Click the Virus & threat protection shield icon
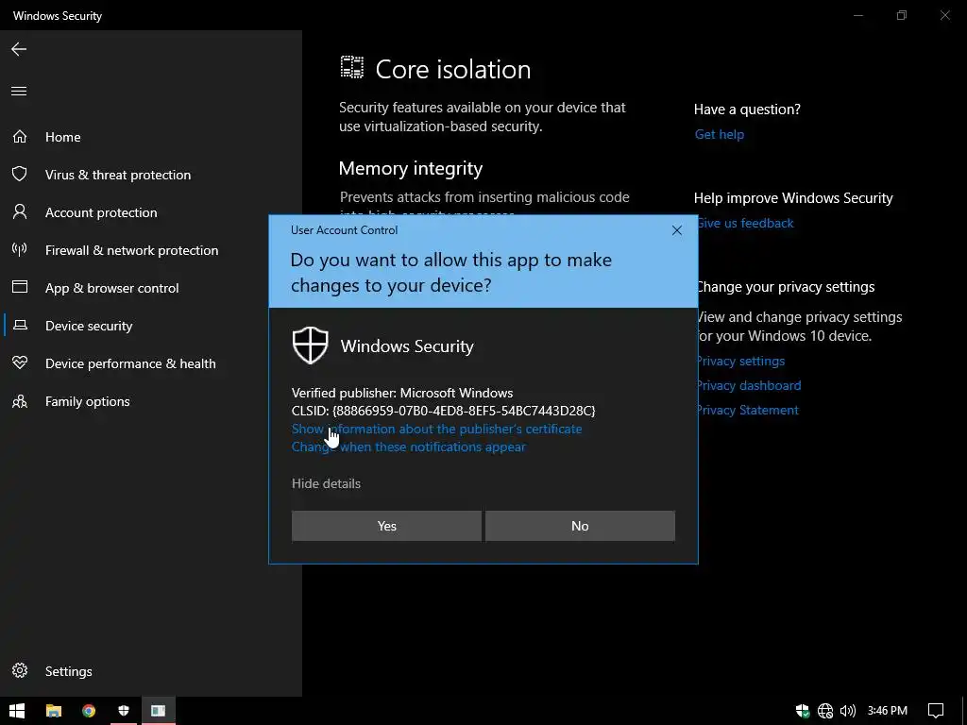 coord(20,174)
